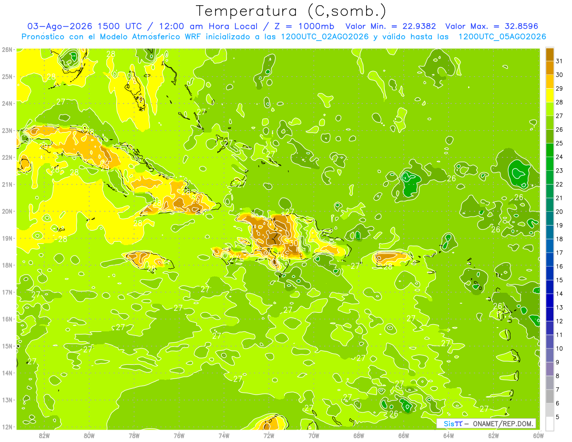Select the 'Z = 1000mb' level text
Viewport: 572px width, 442px height.
click(x=303, y=26)
